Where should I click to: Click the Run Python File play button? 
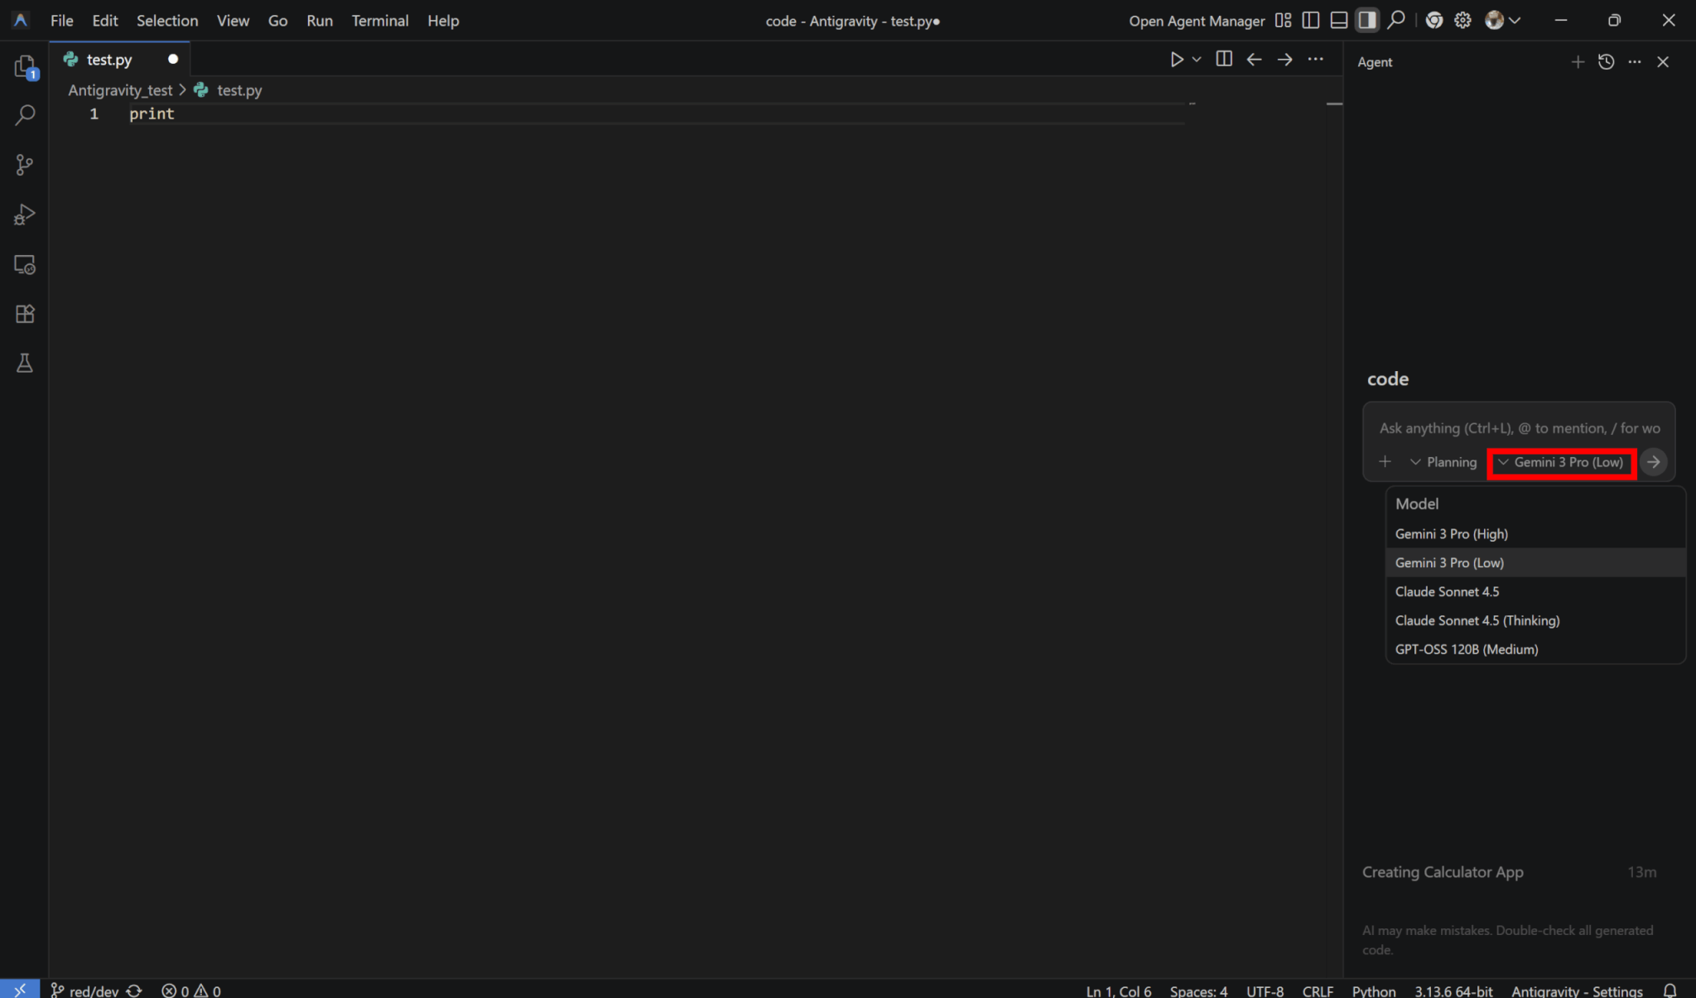[1176, 60]
